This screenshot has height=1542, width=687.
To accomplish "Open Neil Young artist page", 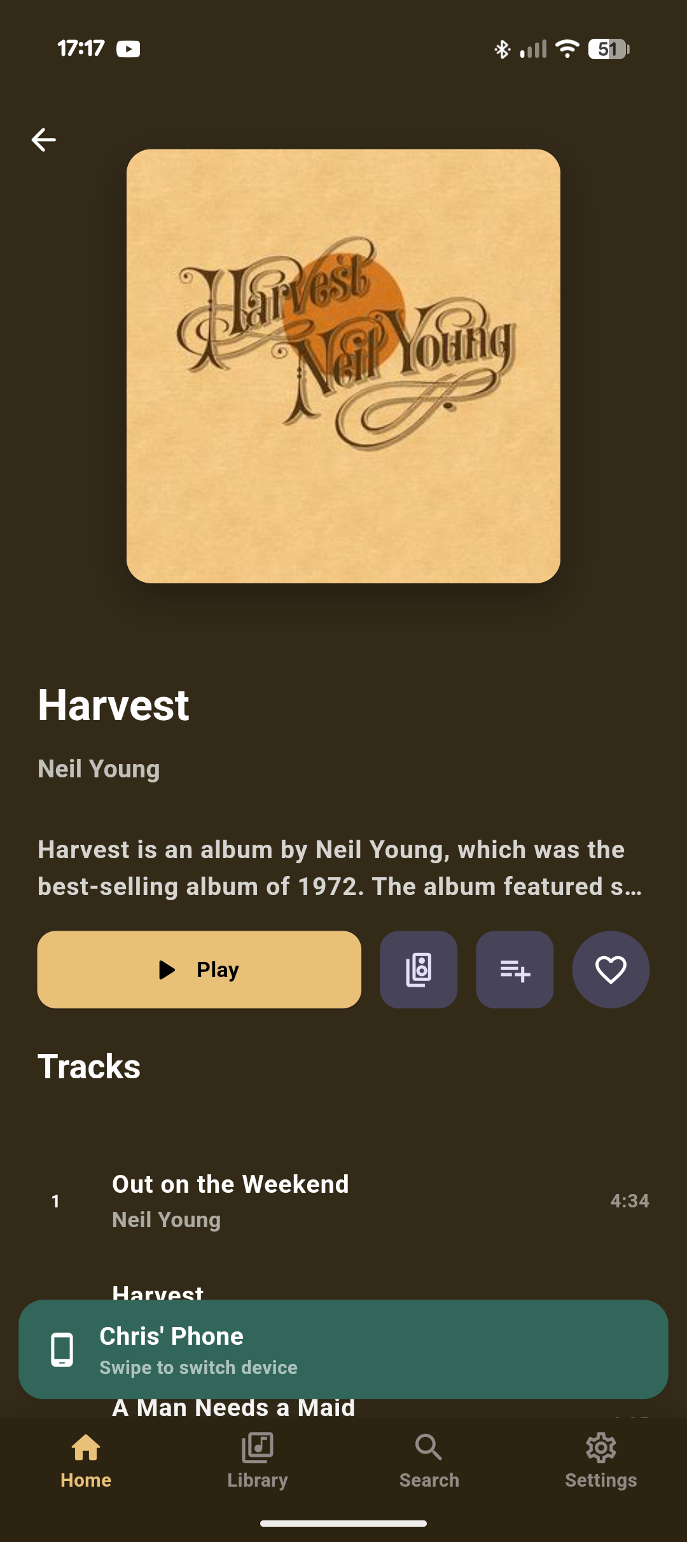I will (x=99, y=768).
